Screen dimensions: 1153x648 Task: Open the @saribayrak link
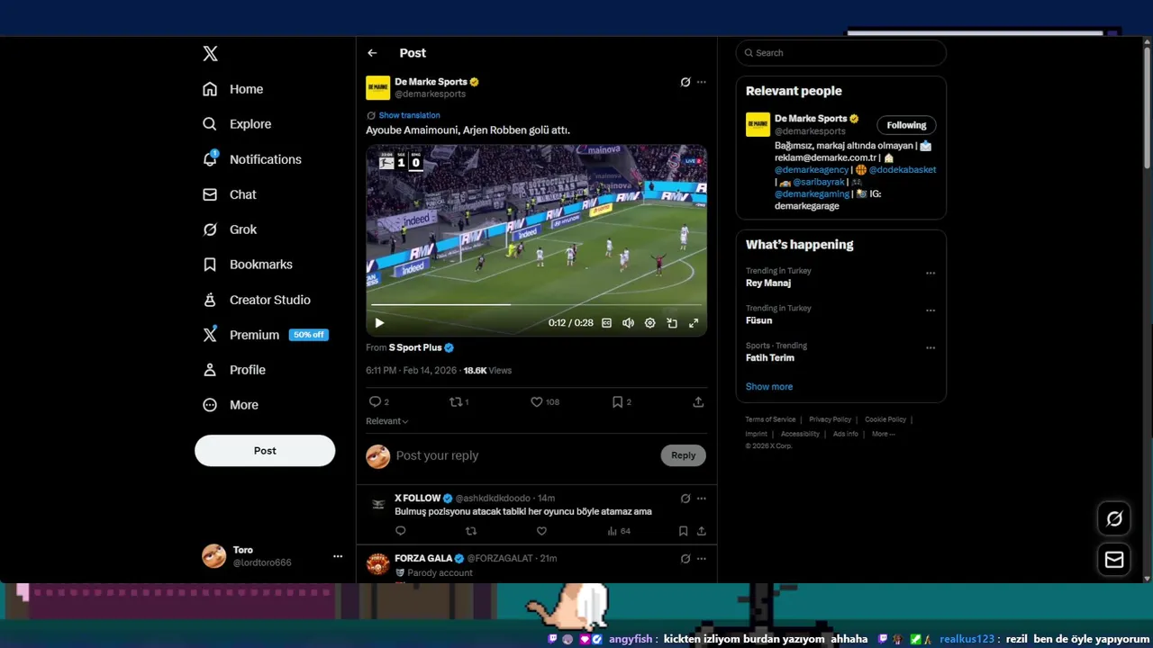tap(819, 182)
